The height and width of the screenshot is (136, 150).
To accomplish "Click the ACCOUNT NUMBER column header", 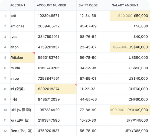I will pyautogui.click(x=56, y=5).
